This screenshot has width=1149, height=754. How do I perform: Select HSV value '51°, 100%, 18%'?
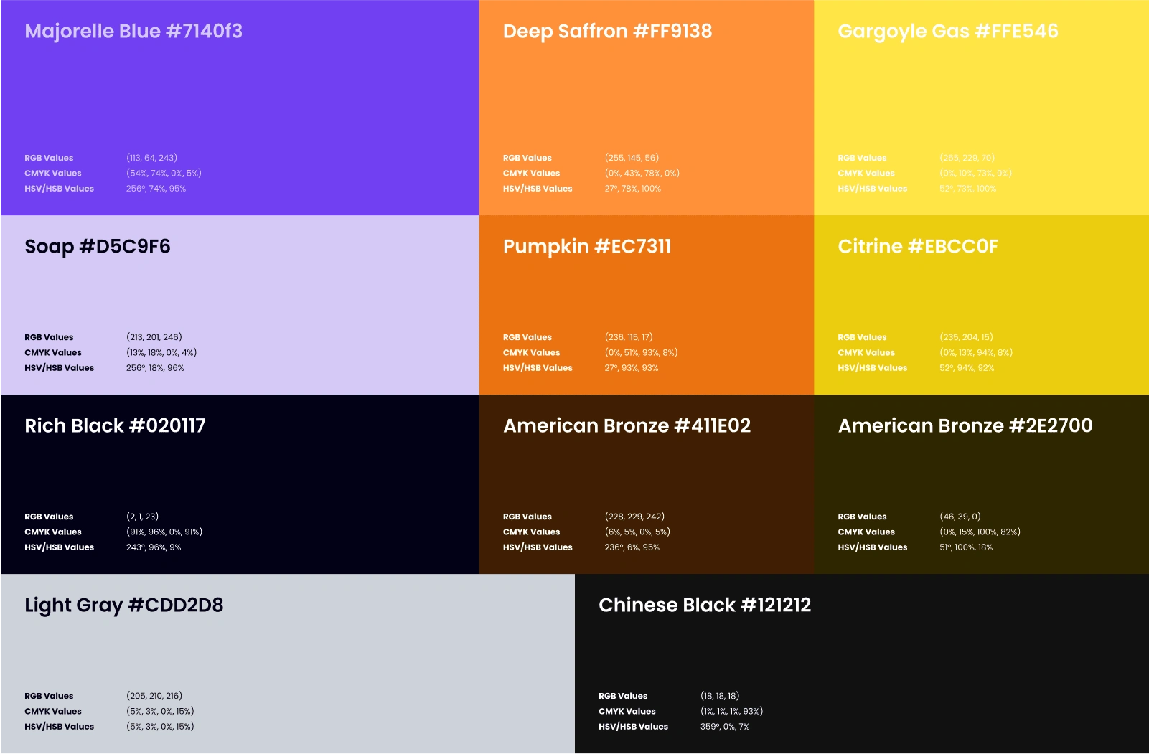coord(966,547)
